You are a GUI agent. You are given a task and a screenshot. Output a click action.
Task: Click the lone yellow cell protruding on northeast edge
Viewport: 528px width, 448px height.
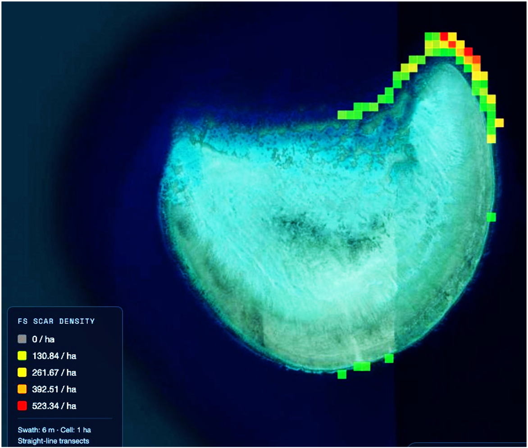coord(500,123)
